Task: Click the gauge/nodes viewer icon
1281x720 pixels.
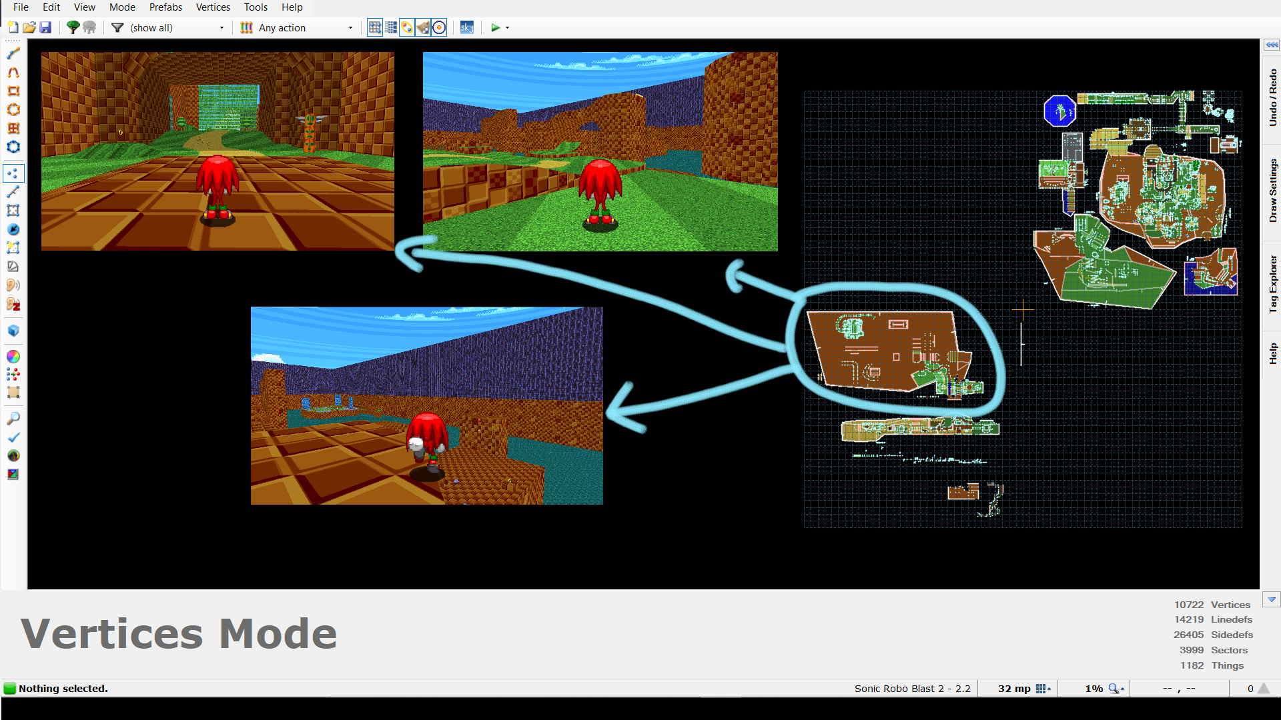Action: click(x=13, y=456)
